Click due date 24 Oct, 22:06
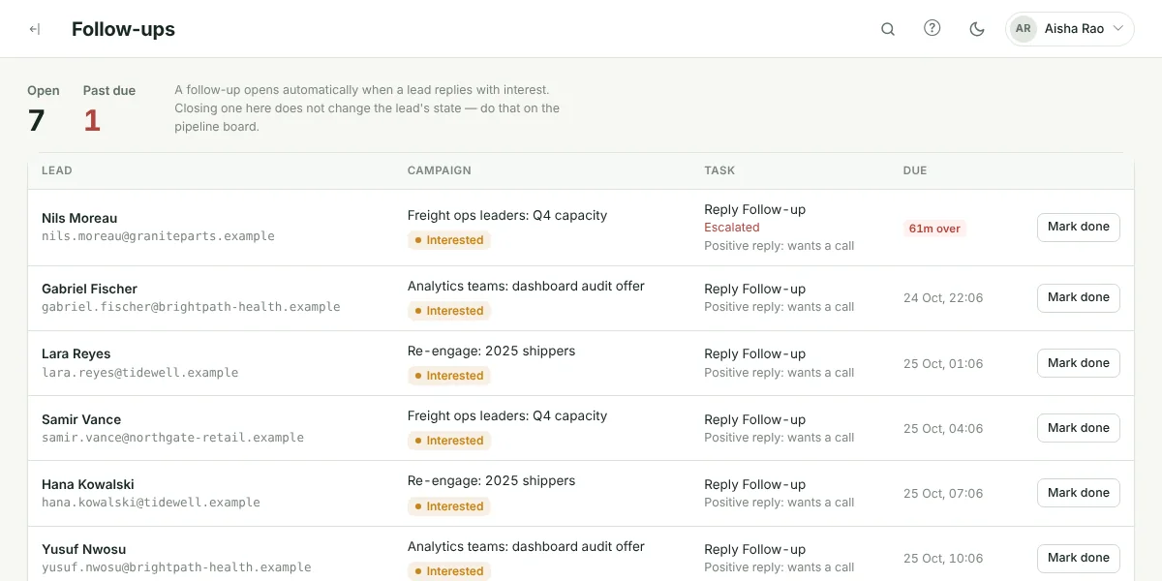 tap(943, 298)
